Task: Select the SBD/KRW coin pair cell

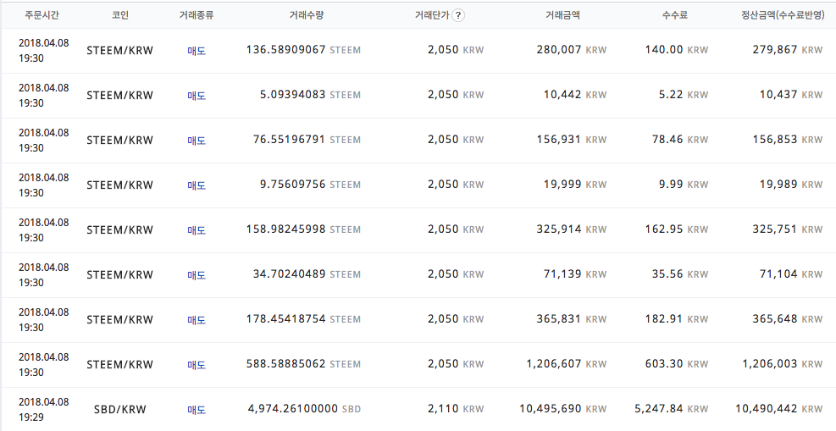Action: pyautogui.click(x=119, y=410)
